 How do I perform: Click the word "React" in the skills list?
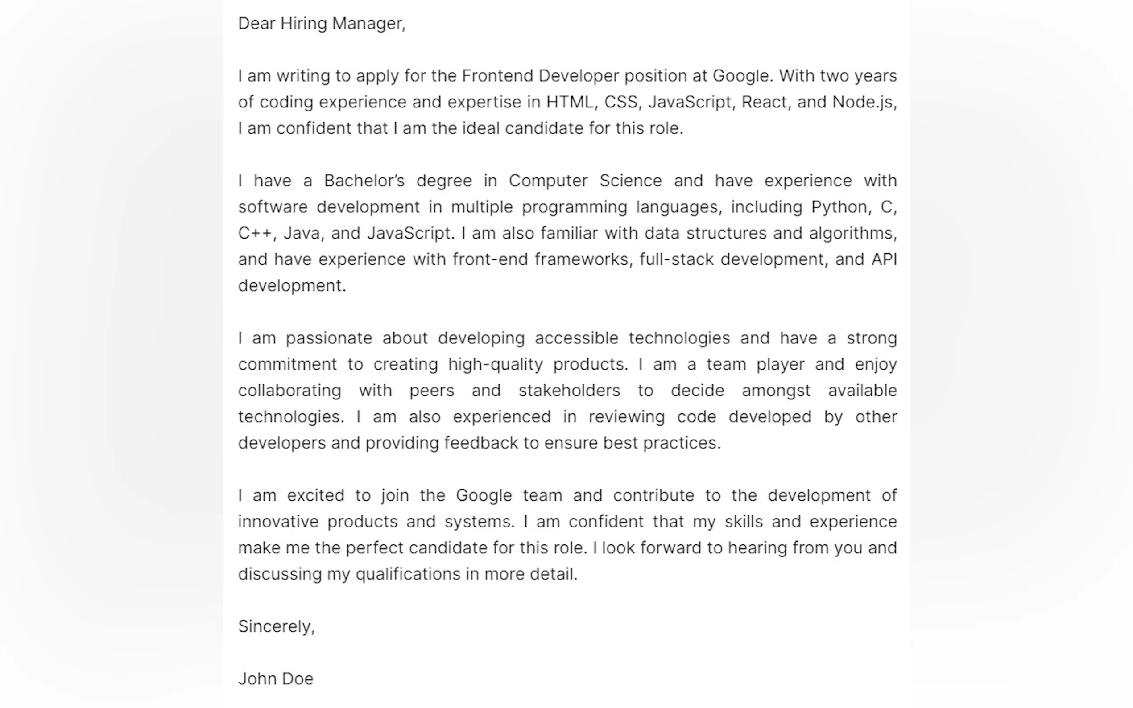tap(764, 102)
